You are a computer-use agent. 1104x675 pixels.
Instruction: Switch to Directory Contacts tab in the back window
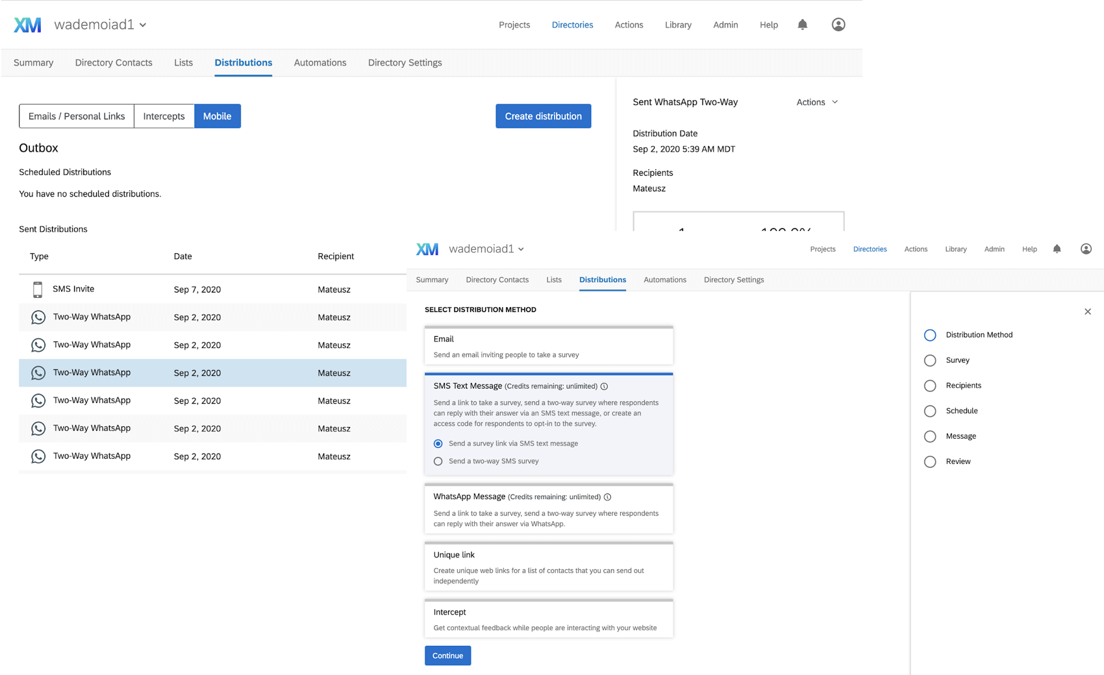coord(114,63)
